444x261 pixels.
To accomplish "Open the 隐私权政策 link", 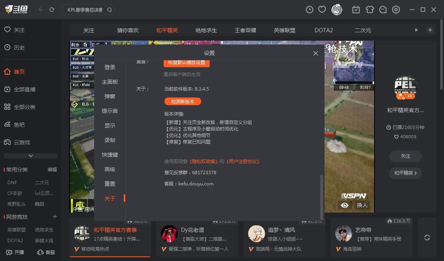I will pyautogui.click(x=204, y=162).
